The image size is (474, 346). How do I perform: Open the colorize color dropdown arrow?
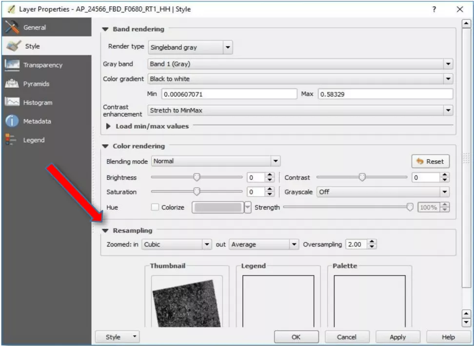pyautogui.click(x=248, y=207)
